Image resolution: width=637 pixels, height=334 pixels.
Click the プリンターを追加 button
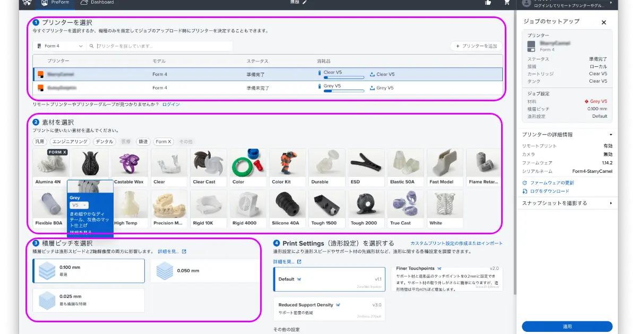point(476,46)
